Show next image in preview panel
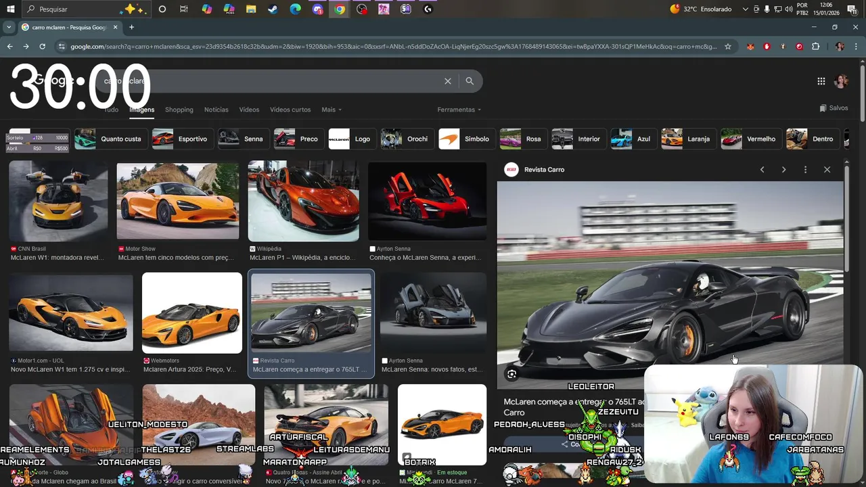The image size is (866, 487). click(783, 170)
